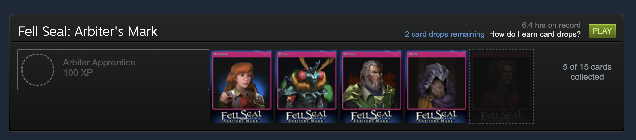Click the Arbiter Apprentice badge name
Image resolution: width=636 pixels, height=140 pixels.
99,62
